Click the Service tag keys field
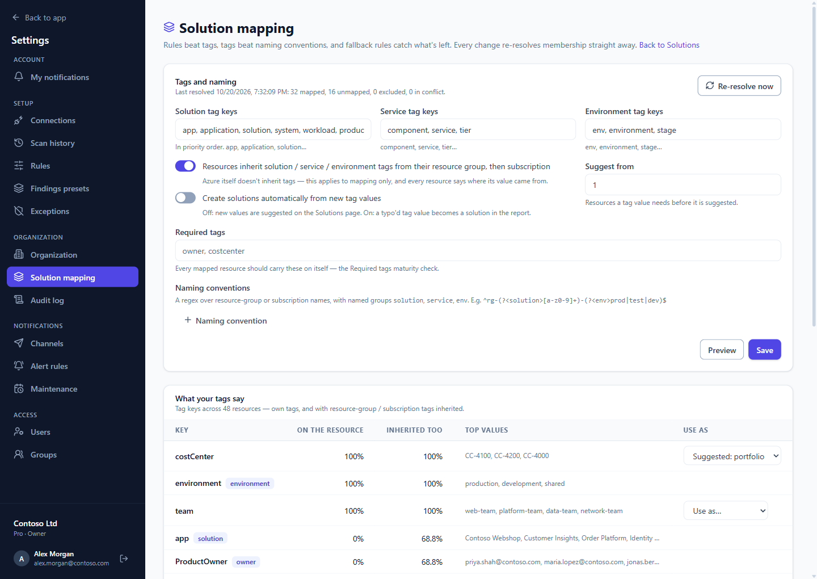The height and width of the screenshot is (579, 817). pyautogui.click(x=478, y=129)
